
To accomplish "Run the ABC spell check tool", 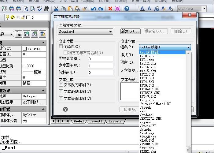I will [x=40, y=9].
